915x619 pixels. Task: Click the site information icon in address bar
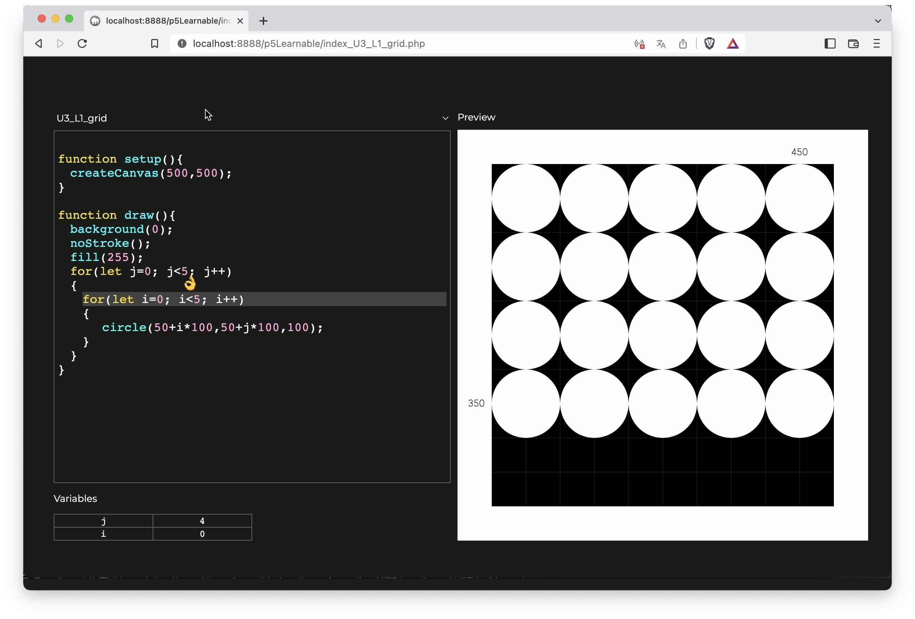click(x=182, y=43)
